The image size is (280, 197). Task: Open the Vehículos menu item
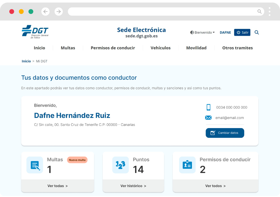click(161, 48)
